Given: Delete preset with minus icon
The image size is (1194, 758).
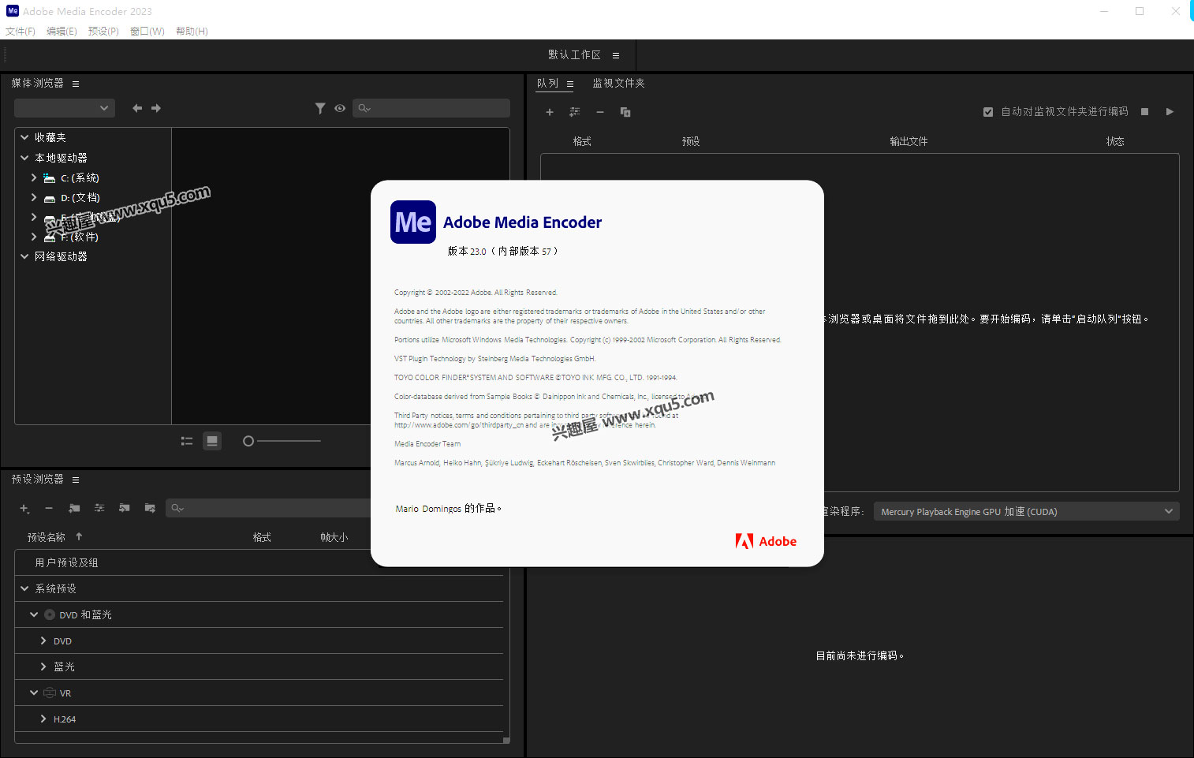Looking at the screenshot, I should point(49,509).
